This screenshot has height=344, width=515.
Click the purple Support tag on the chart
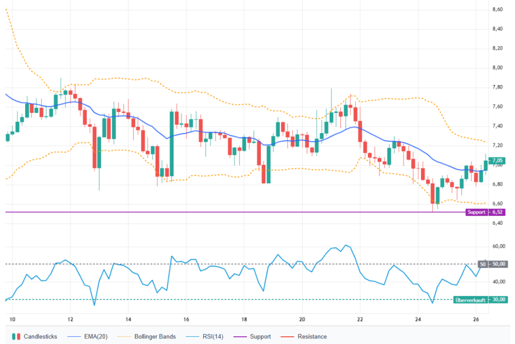click(476, 212)
